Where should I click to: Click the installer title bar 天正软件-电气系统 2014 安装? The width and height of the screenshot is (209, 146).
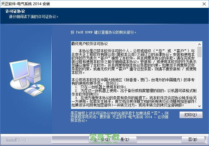click(26, 4)
